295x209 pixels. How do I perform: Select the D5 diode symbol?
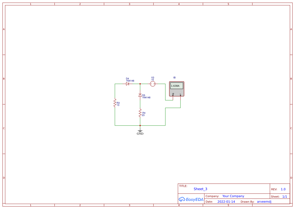coord(140,95)
